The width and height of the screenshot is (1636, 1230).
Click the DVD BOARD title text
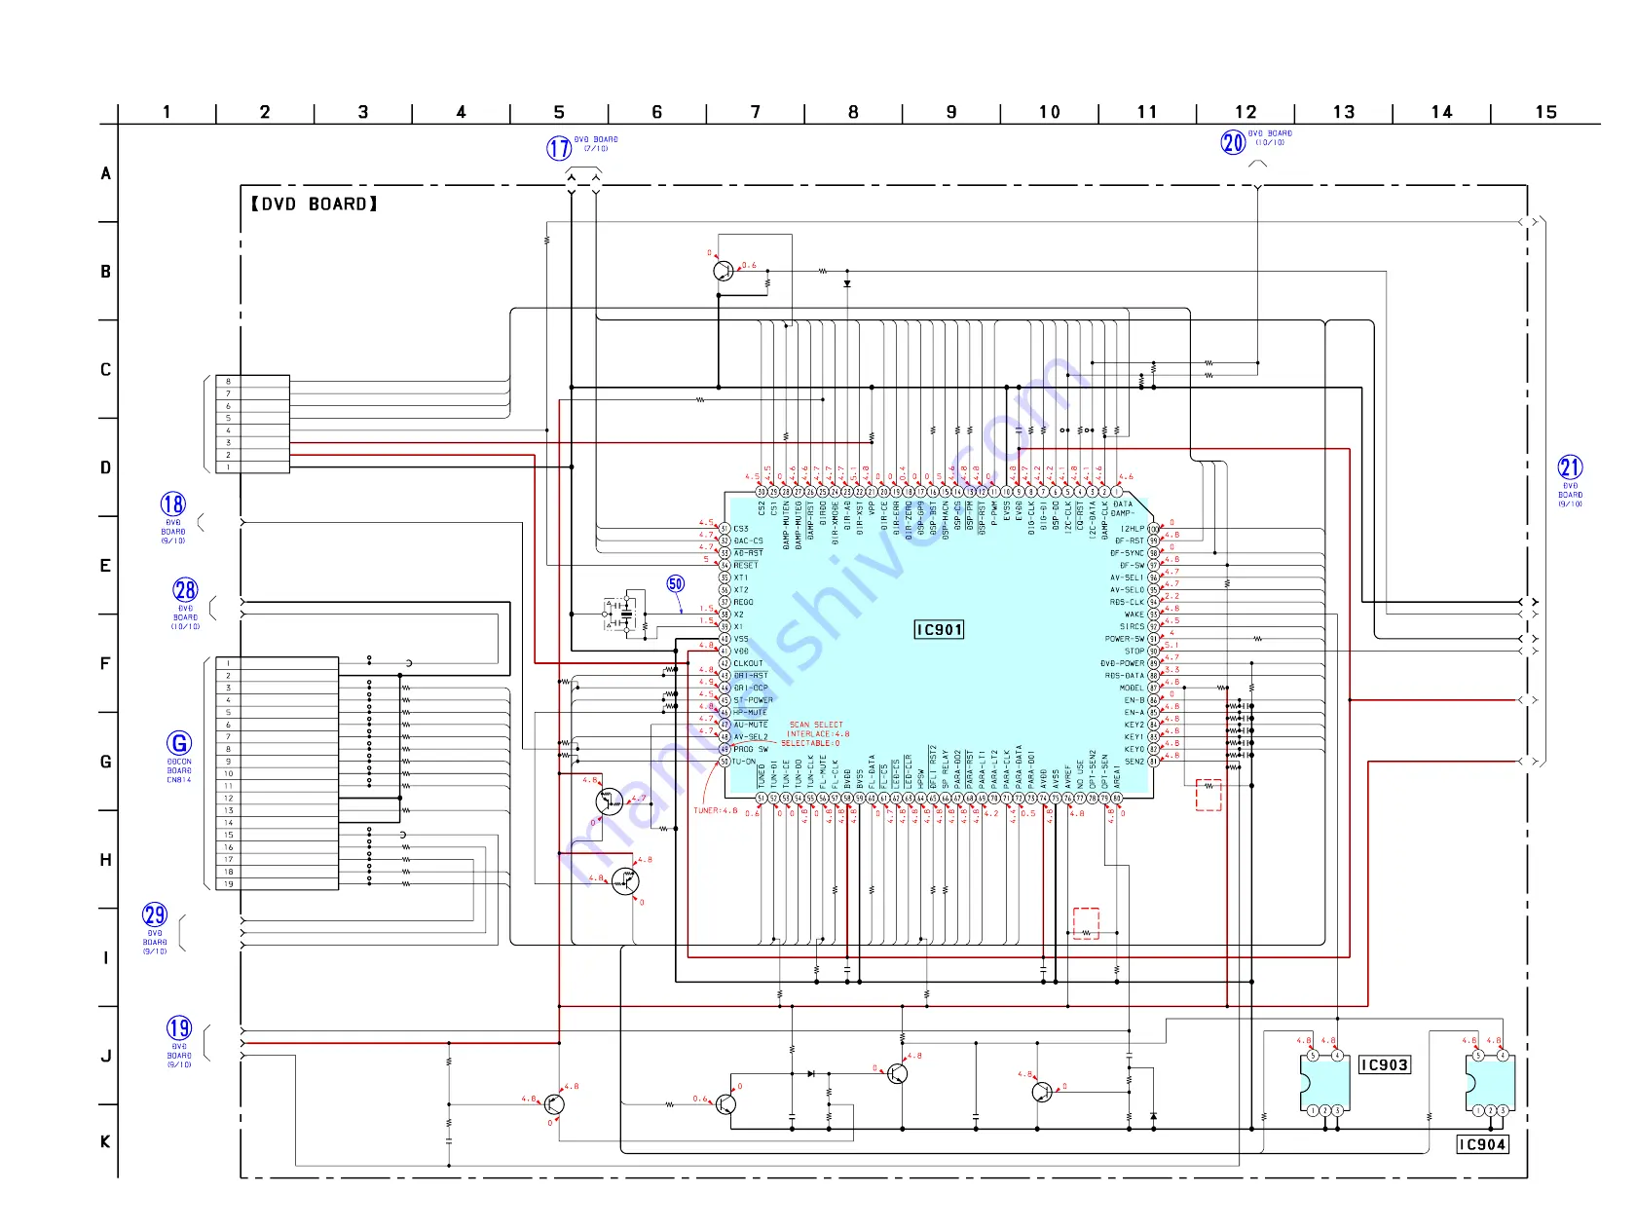coord(314,204)
